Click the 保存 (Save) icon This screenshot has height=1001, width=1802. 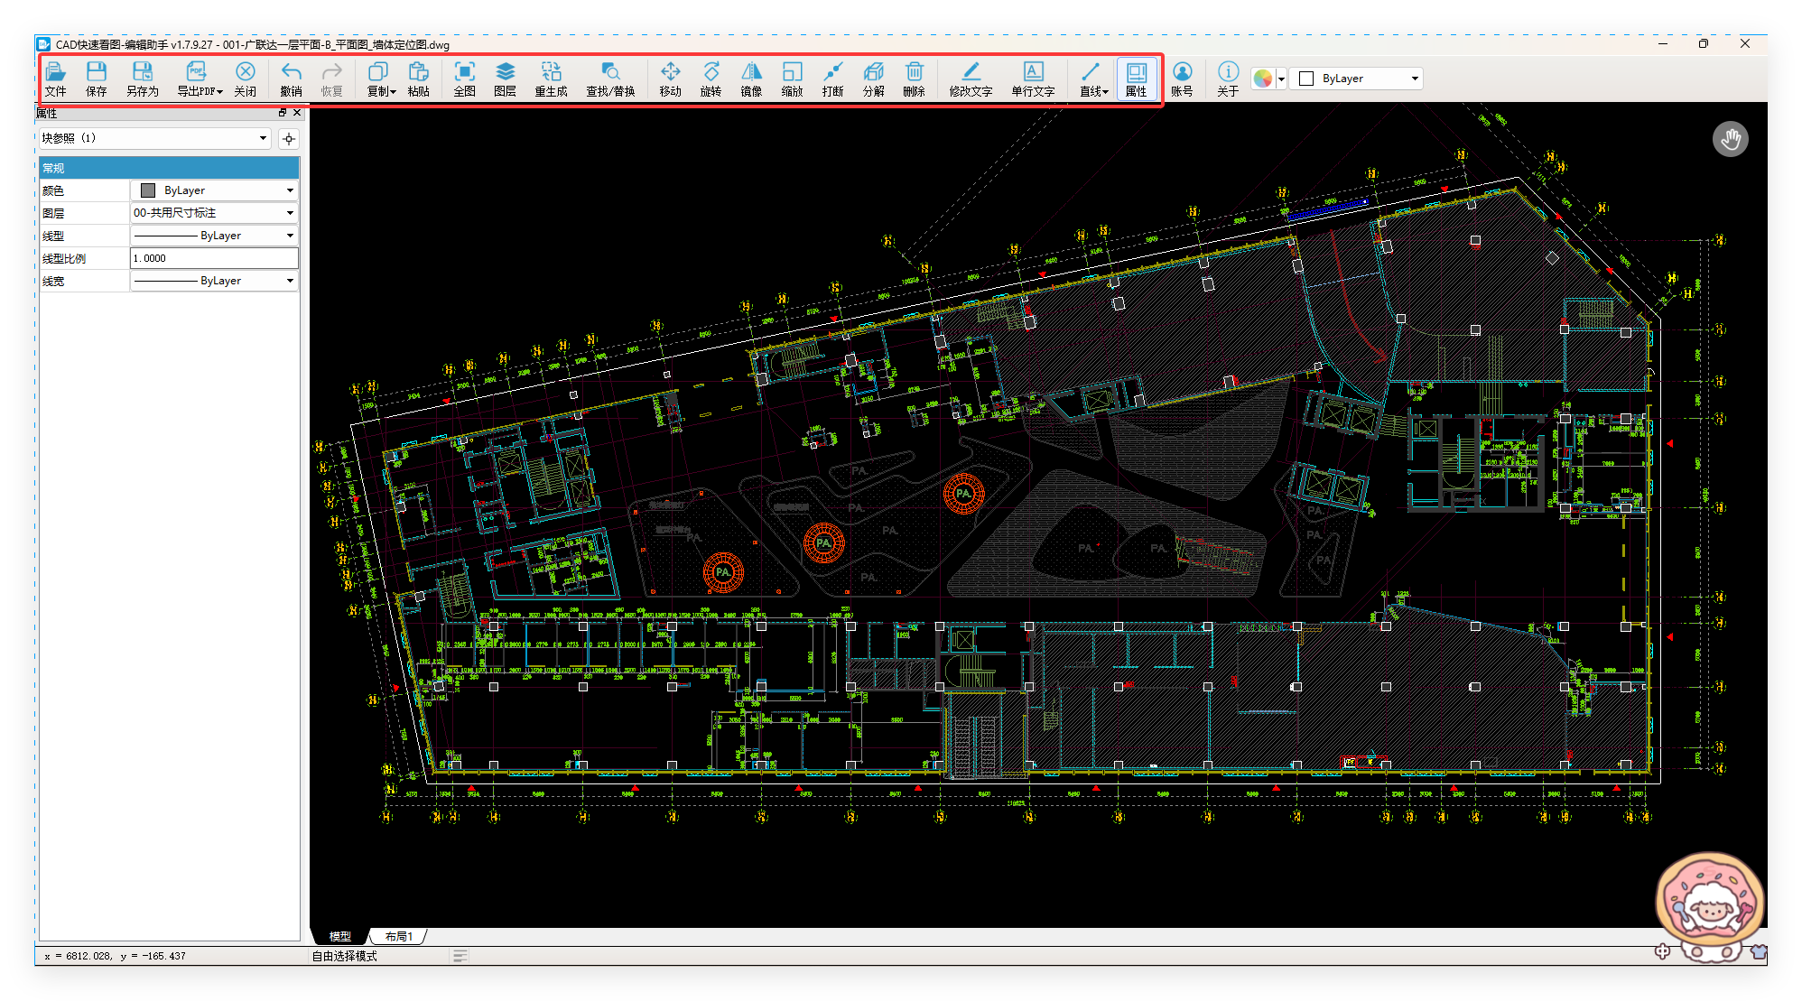coord(96,79)
